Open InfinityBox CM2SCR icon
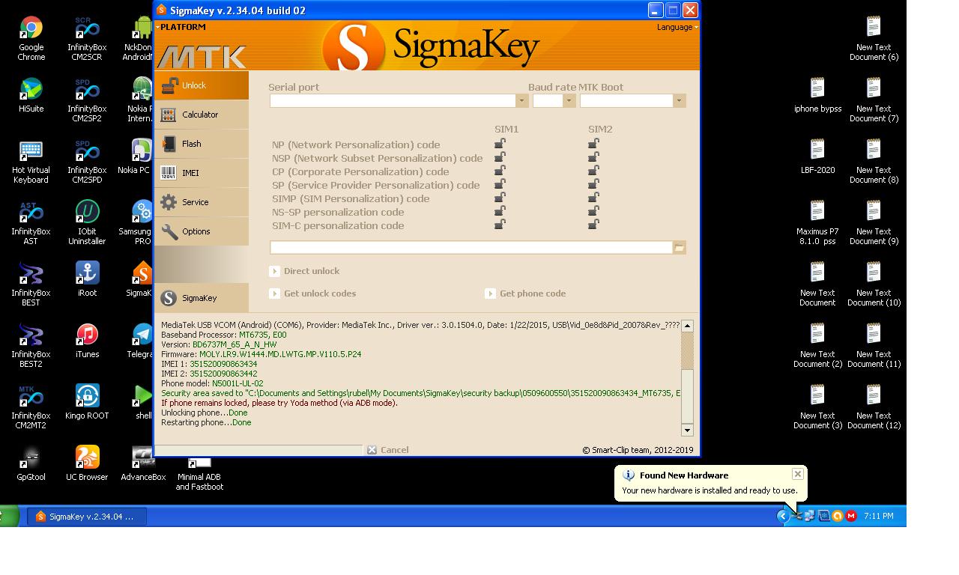 [x=88, y=38]
